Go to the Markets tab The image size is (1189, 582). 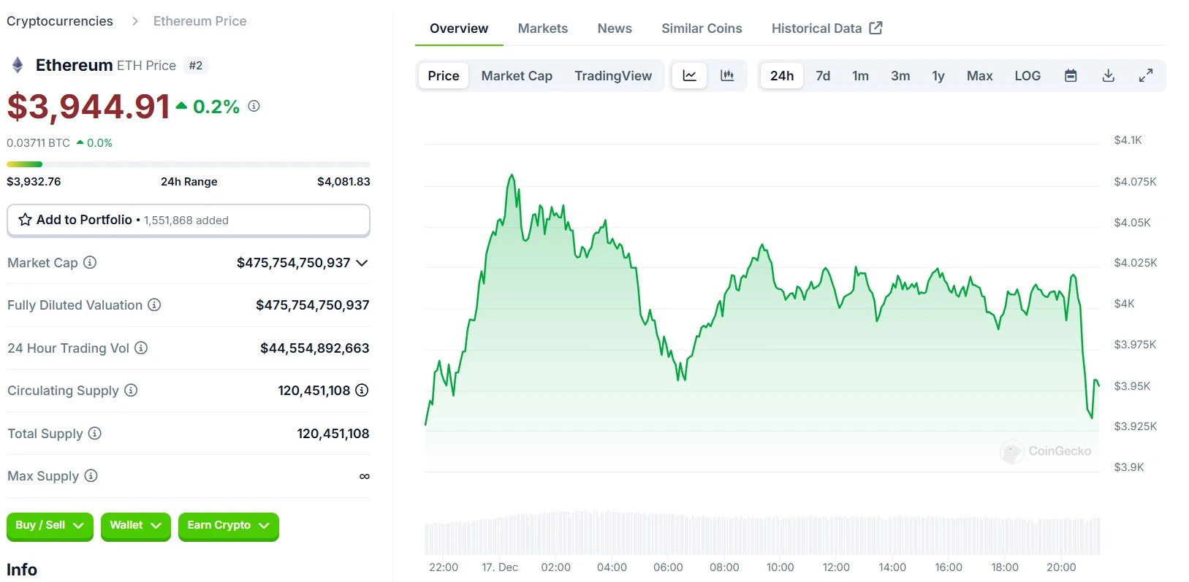tap(542, 28)
